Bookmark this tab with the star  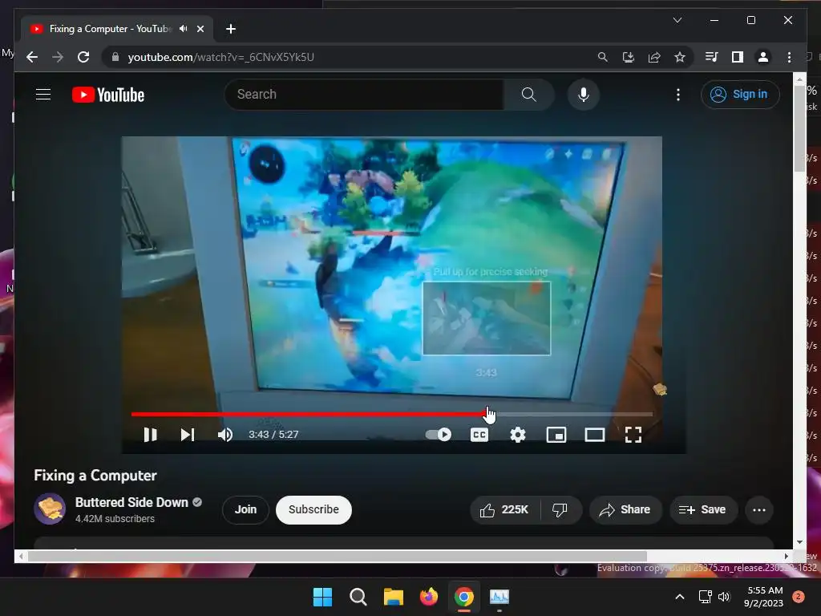pos(680,57)
